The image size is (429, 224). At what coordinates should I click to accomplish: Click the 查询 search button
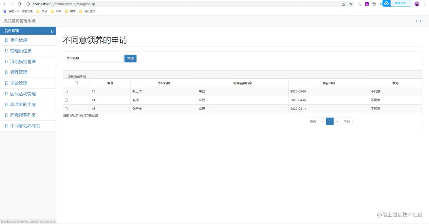click(130, 59)
